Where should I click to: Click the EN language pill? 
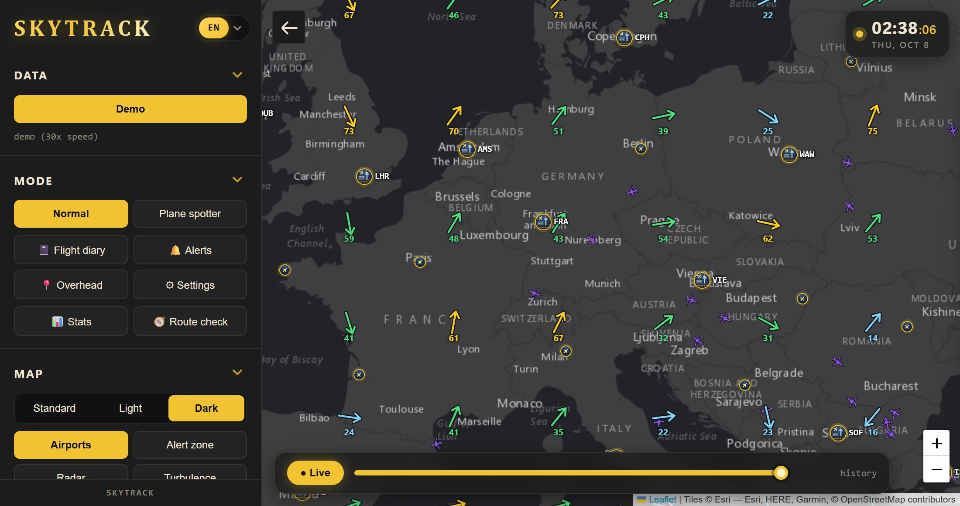pos(214,28)
